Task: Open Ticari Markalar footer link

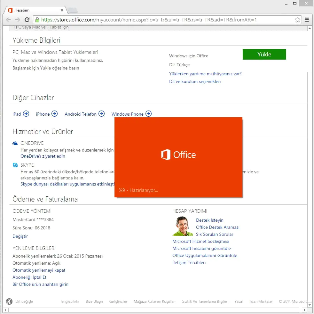Action: click(x=261, y=302)
